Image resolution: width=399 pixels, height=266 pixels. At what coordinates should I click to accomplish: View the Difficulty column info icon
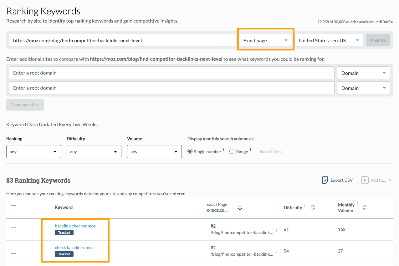[304, 206]
